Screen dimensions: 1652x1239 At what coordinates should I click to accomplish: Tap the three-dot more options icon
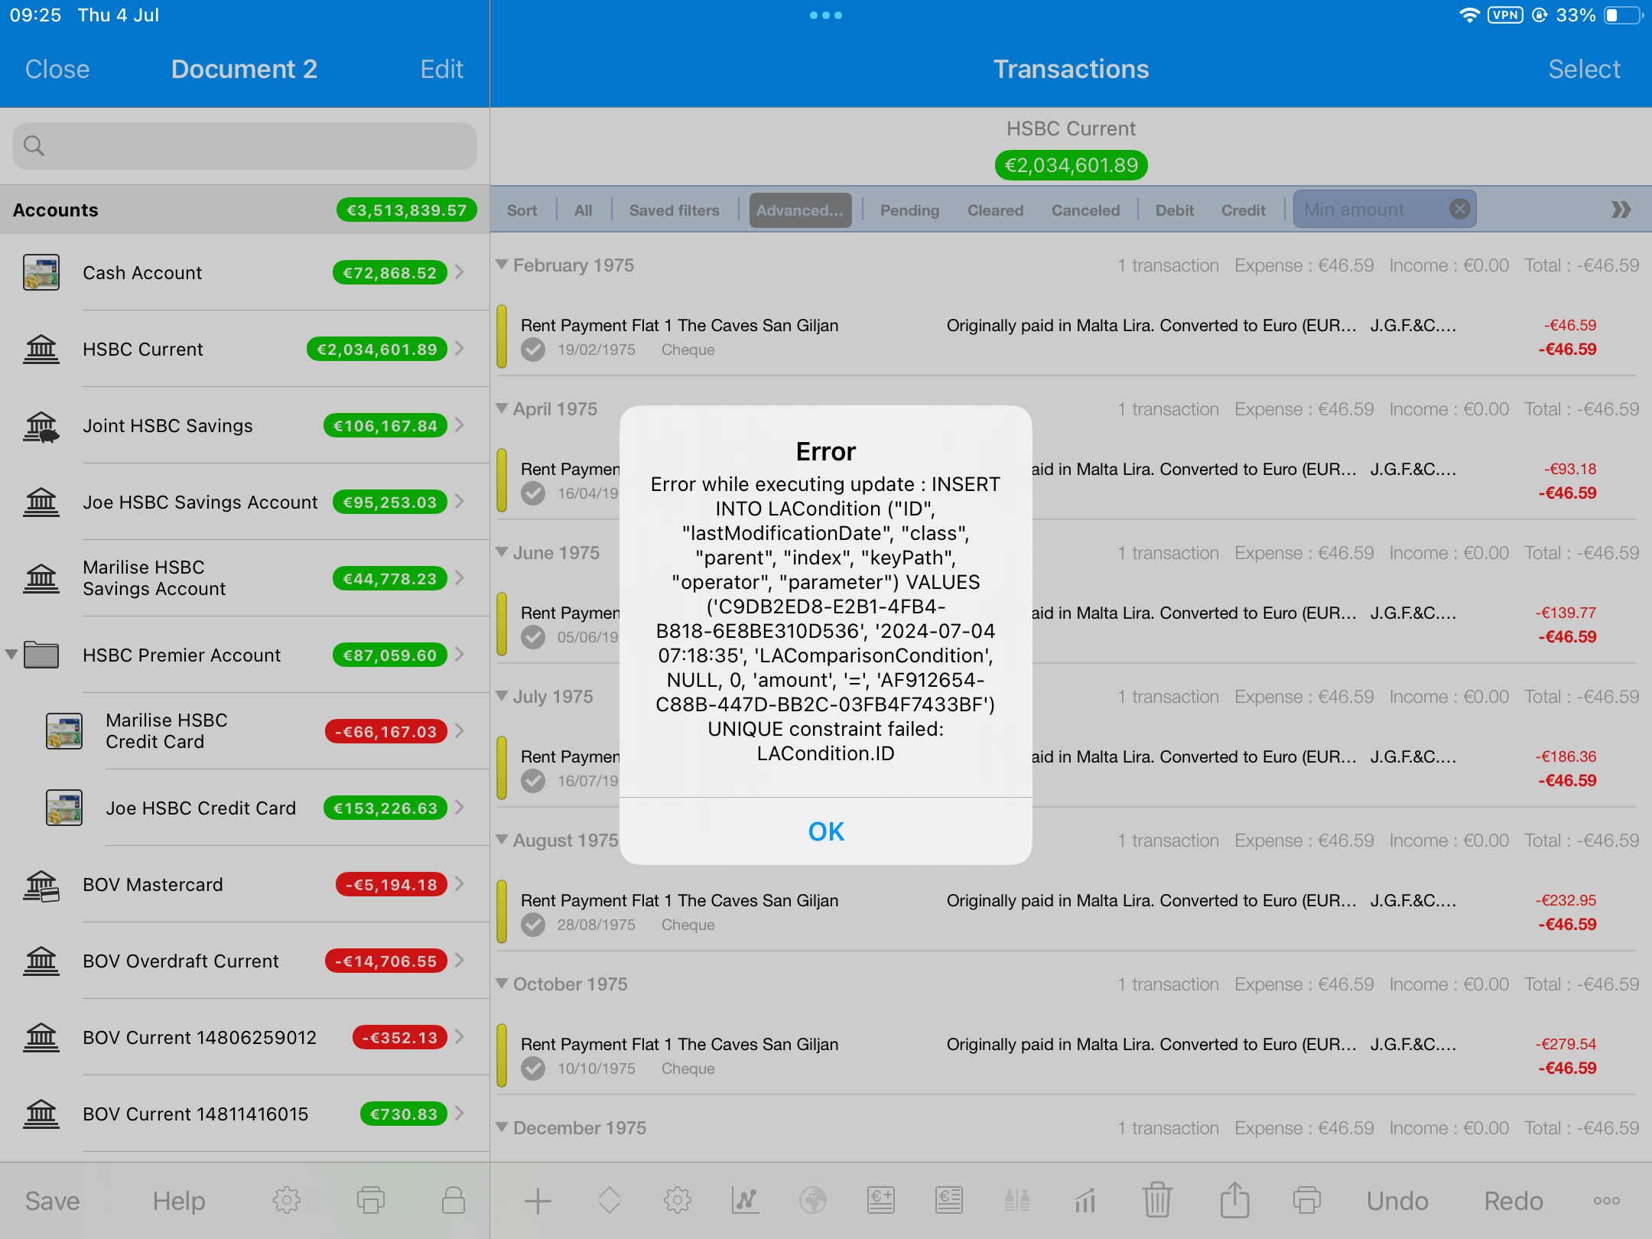pos(1607,1201)
